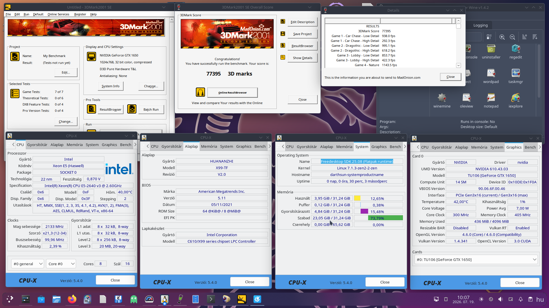The image size is (549, 308).
Task: Open notifications bell in system tray
Action: click(x=521, y=299)
